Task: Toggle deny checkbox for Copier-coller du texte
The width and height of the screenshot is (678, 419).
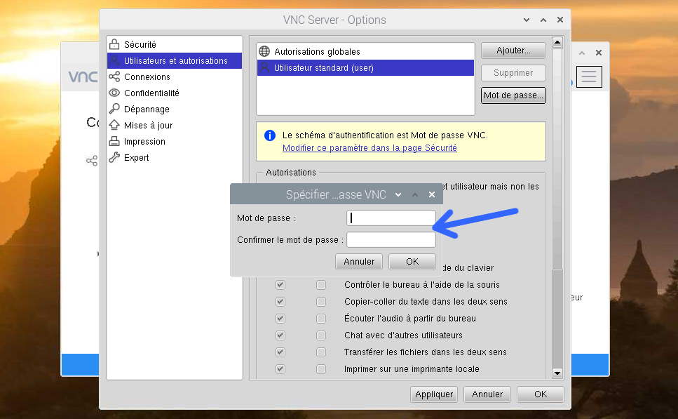Action: (321, 301)
